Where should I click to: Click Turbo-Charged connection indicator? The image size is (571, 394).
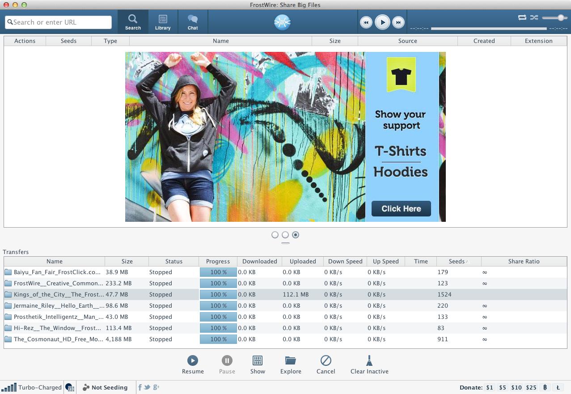[x=31, y=387]
